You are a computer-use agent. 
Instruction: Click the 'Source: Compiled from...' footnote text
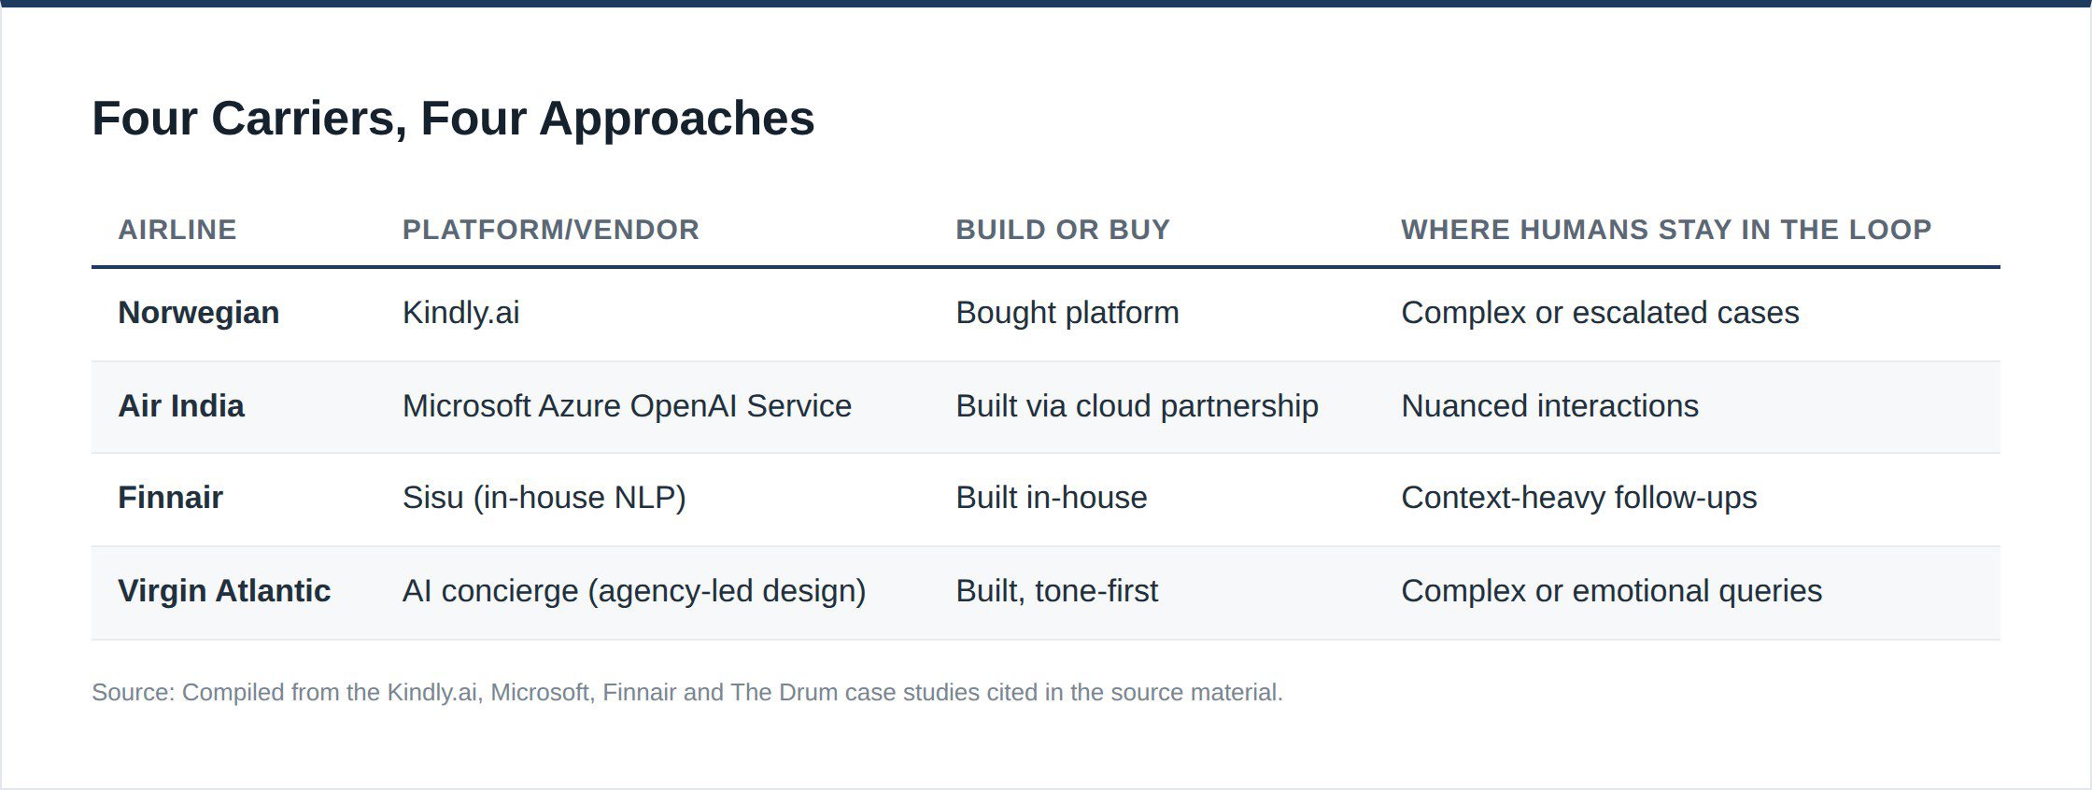(x=687, y=693)
